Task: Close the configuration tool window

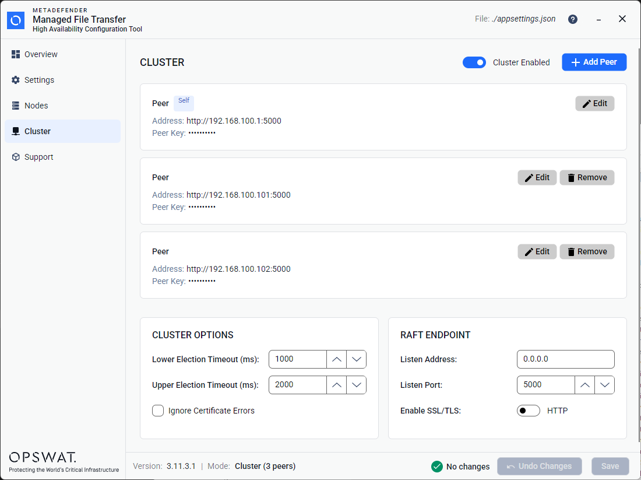Action: [622, 19]
